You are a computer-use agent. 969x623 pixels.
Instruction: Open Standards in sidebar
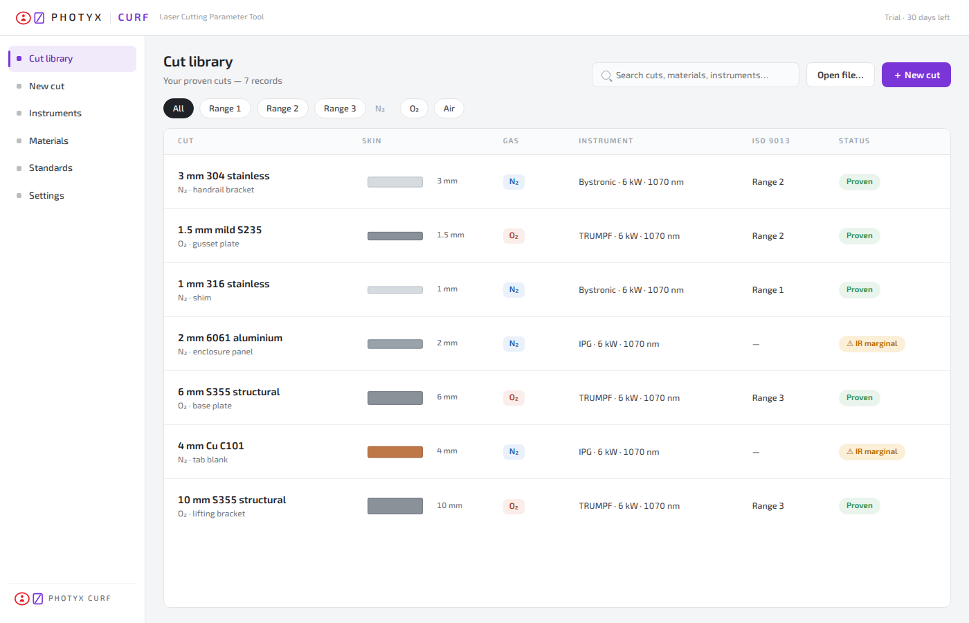(x=72, y=168)
